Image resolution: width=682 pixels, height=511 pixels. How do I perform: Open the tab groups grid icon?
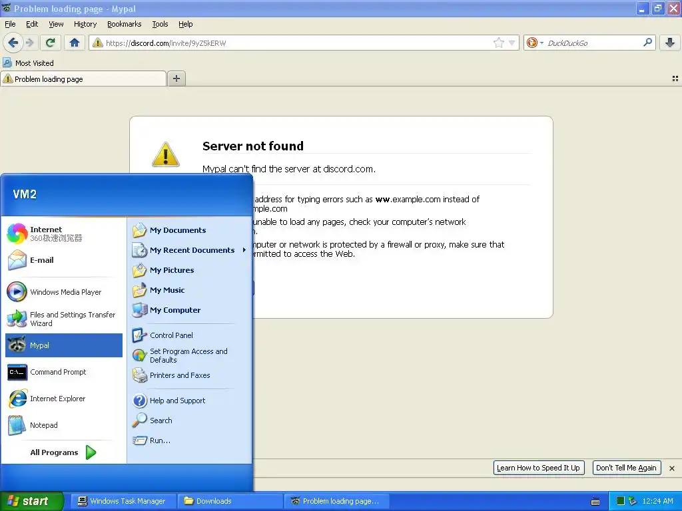click(x=675, y=79)
